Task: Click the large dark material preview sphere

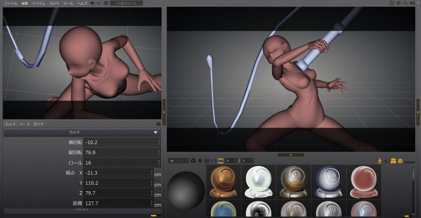Action: [186, 190]
